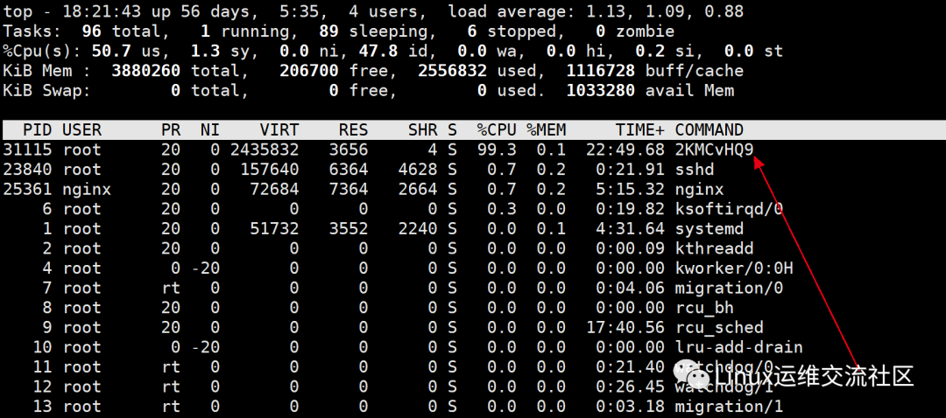Click the %CPU column header
This screenshot has width=946, height=418.
(x=497, y=129)
